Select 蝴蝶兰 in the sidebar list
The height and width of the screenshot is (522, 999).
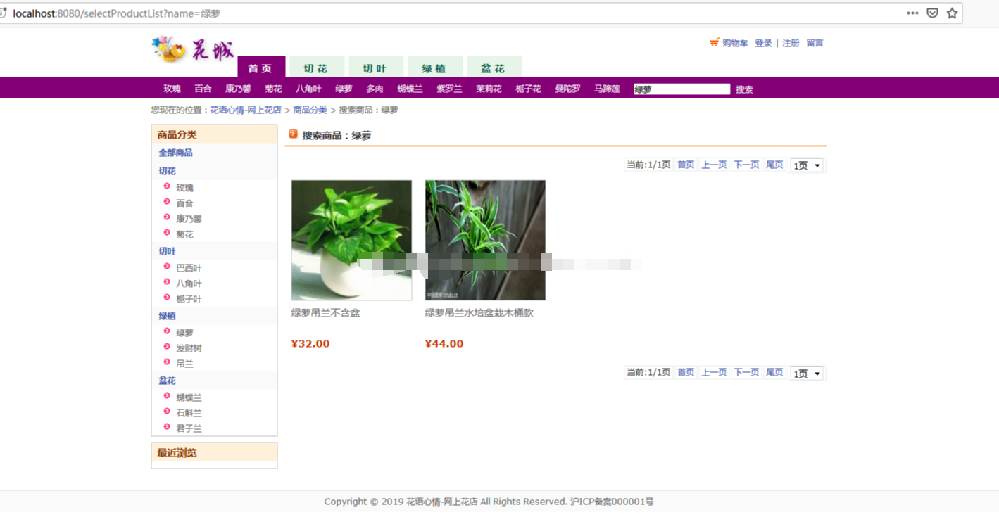pos(189,397)
